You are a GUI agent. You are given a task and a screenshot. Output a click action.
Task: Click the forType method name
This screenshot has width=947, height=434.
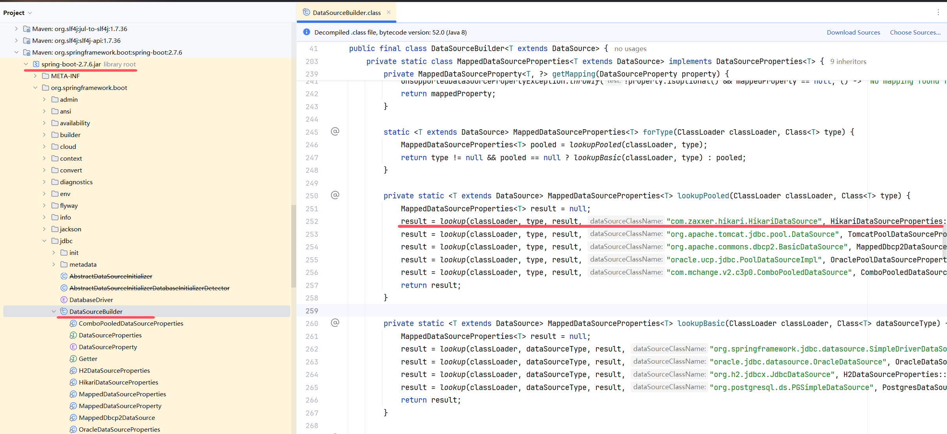click(x=658, y=132)
